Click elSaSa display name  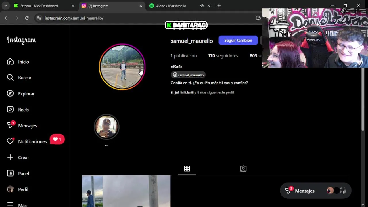(177, 67)
